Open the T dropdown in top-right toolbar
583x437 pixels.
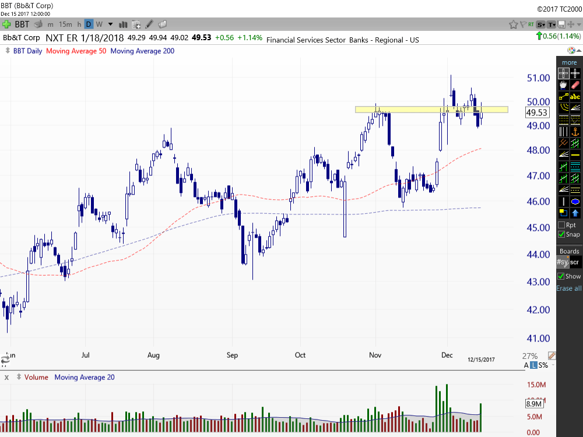[552, 24]
